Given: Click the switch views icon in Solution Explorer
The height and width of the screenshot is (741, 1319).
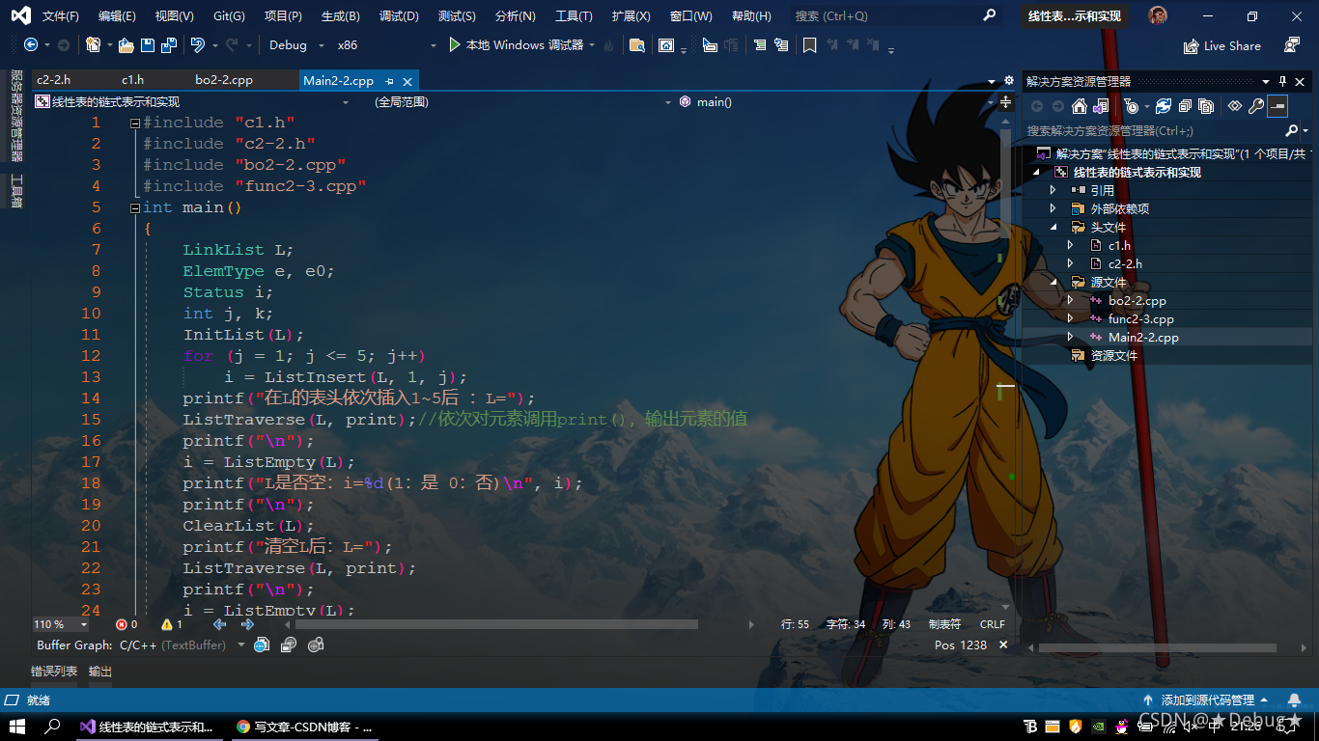Looking at the screenshot, I should pyautogui.click(x=1100, y=106).
